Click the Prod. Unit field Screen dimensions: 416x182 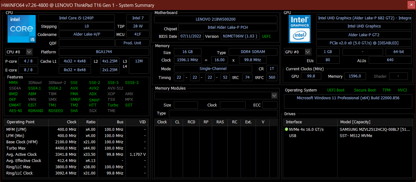[x=132, y=43]
